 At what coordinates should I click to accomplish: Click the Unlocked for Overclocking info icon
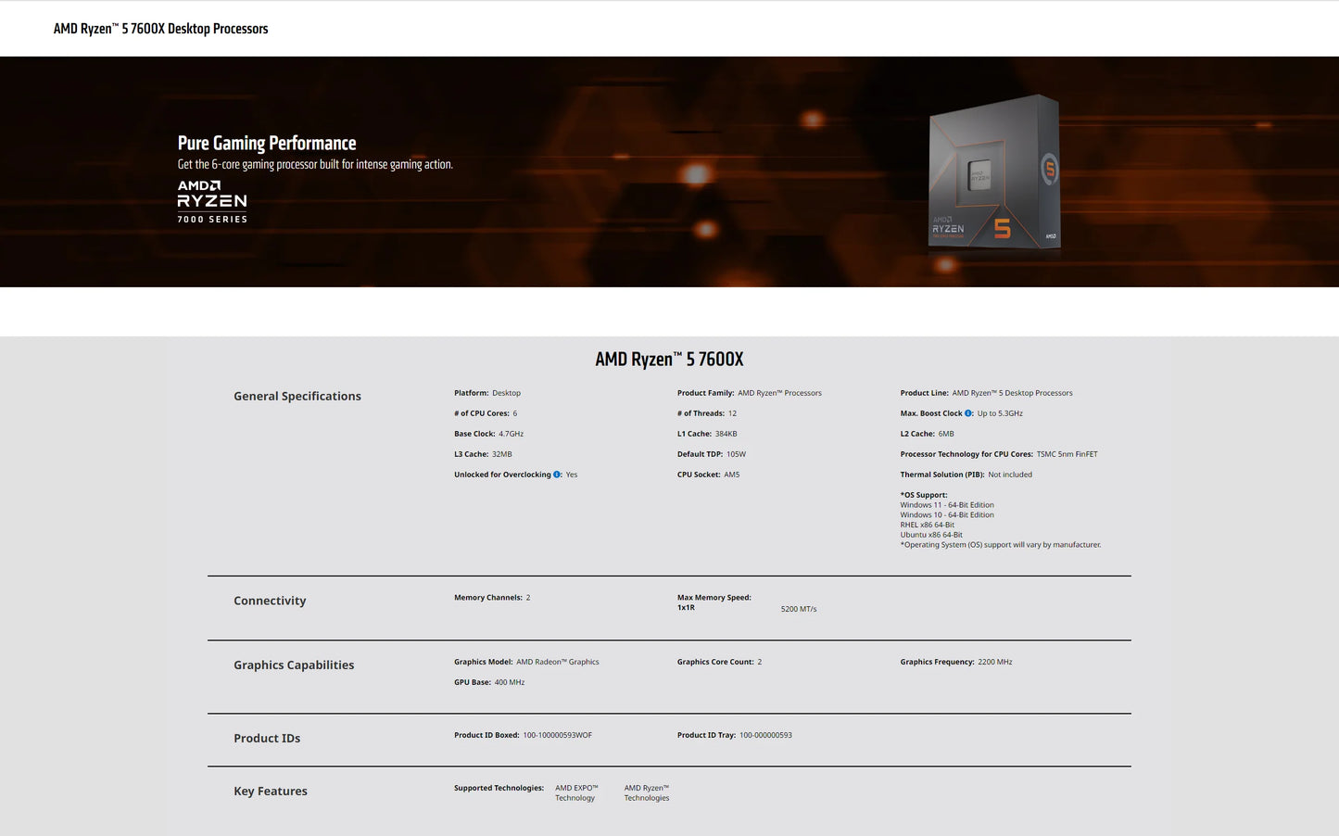pyautogui.click(x=557, y=475)
